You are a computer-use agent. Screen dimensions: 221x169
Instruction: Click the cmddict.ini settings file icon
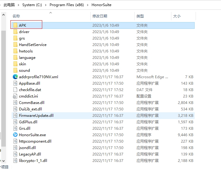tap(15, 96)
